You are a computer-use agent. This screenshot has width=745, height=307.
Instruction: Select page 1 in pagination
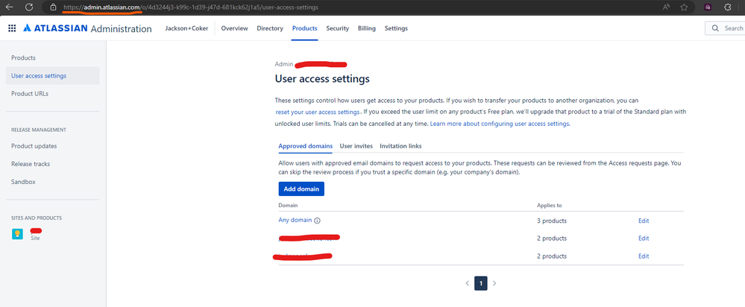click(481, 283)
